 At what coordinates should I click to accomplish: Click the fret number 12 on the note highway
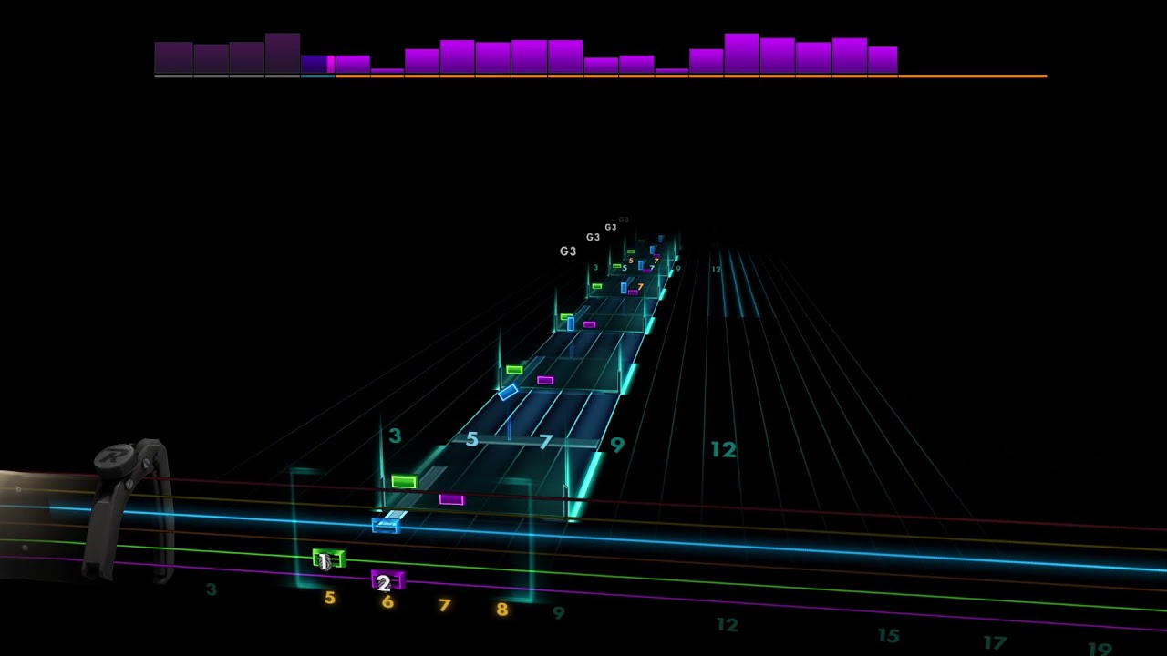[723, 449]
